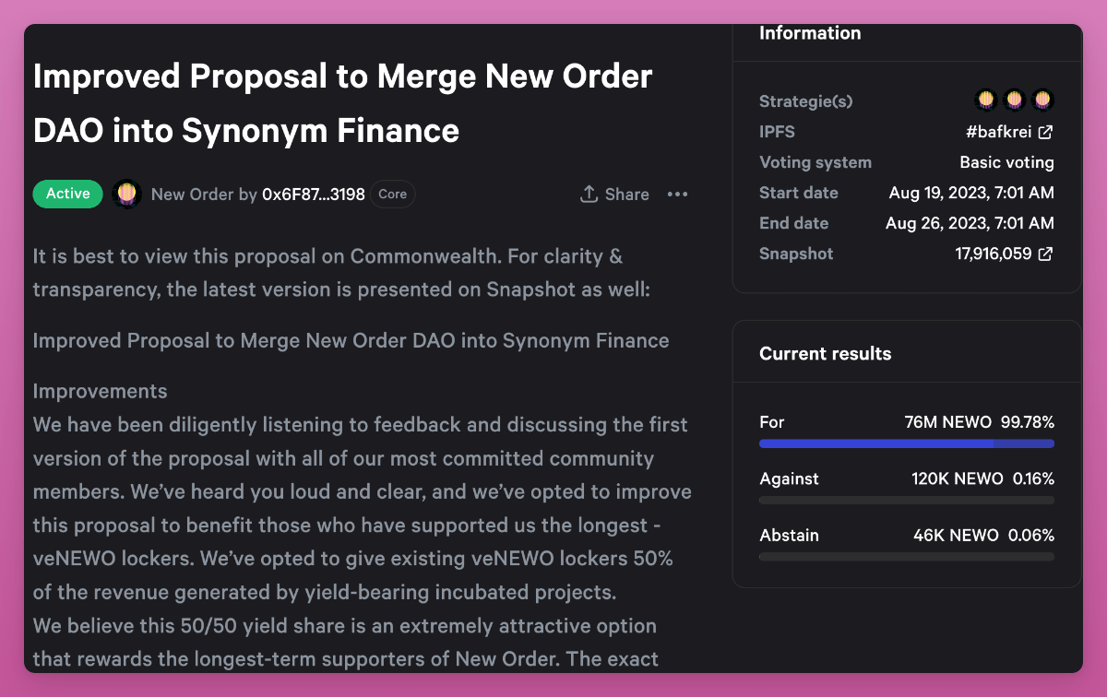Viewport: 1107px width, 697px height.
Task: Click the Current results panel header
Action: (x=825, y=354)
